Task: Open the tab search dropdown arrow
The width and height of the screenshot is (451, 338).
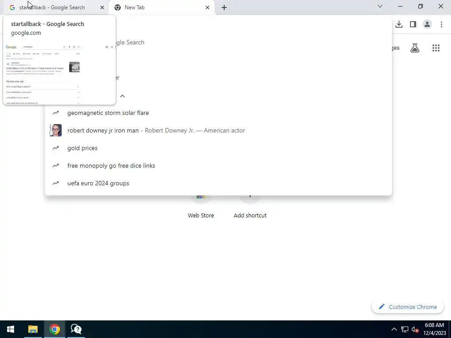Action: (380, 6)
